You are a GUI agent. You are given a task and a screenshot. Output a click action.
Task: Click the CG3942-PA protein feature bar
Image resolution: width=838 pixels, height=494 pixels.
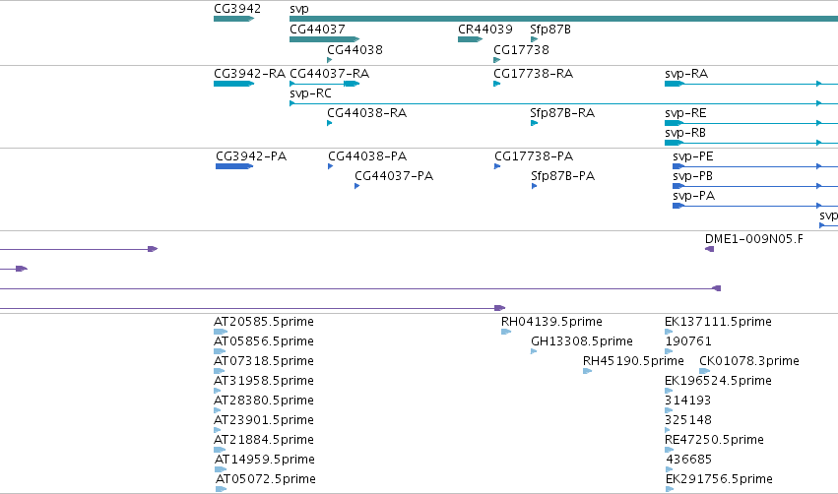click(234, 166)
